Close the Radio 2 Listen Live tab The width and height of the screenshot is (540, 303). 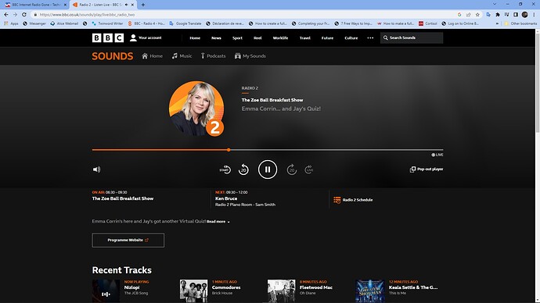point(132,5)
